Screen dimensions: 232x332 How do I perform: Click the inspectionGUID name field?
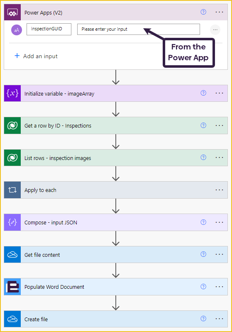(x=49, y=29)
